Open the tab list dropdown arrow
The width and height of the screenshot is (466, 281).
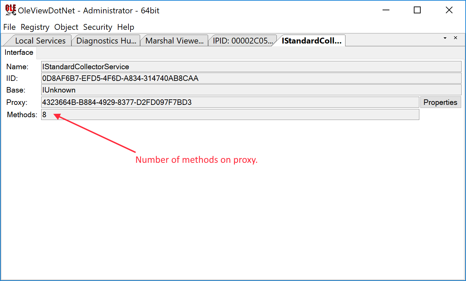click(x=445, y=38)
